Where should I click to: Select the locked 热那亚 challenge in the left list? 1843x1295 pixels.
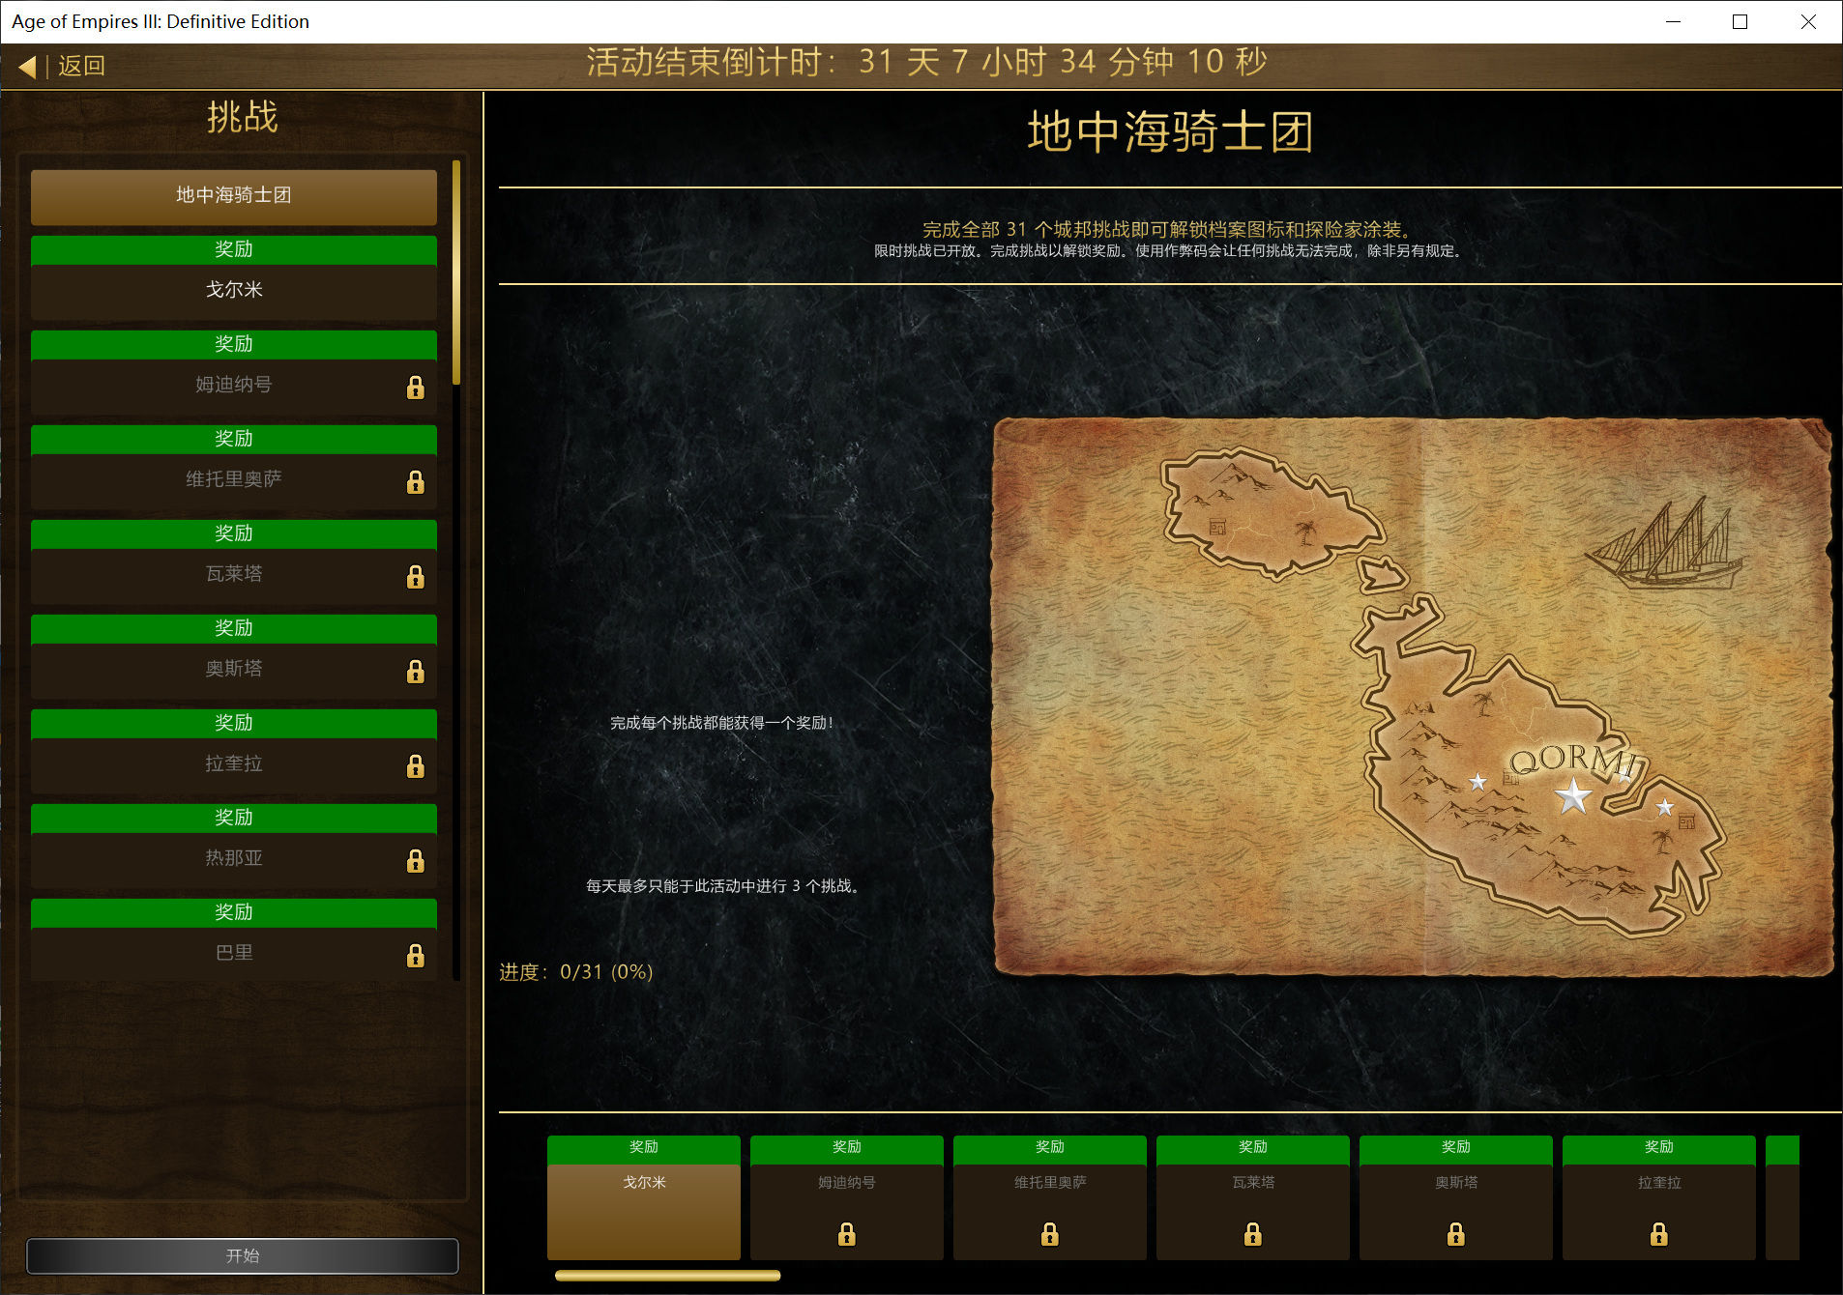(234, 859)
